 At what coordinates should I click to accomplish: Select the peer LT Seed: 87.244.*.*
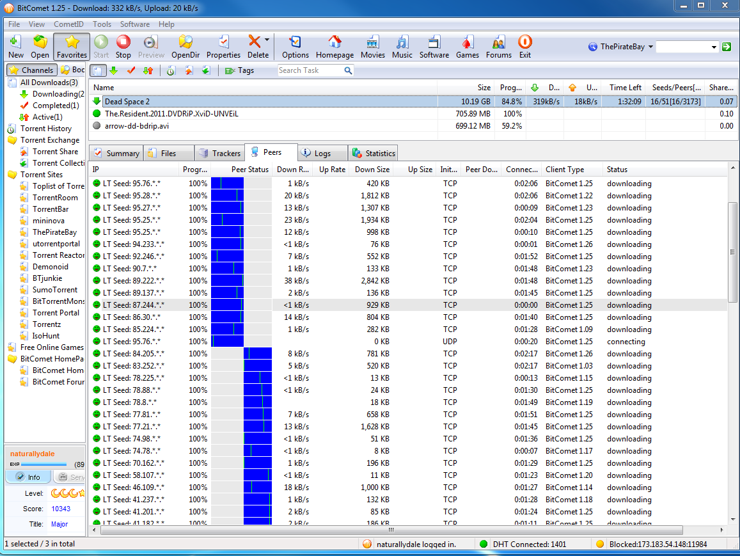(x=408, y=305)
